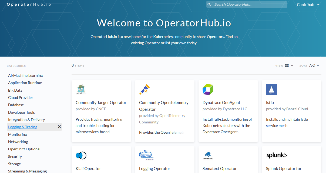This screenshot has height=173, width=326.
Task: Click the Sematext octopus logo
Action: click(208, 155)
